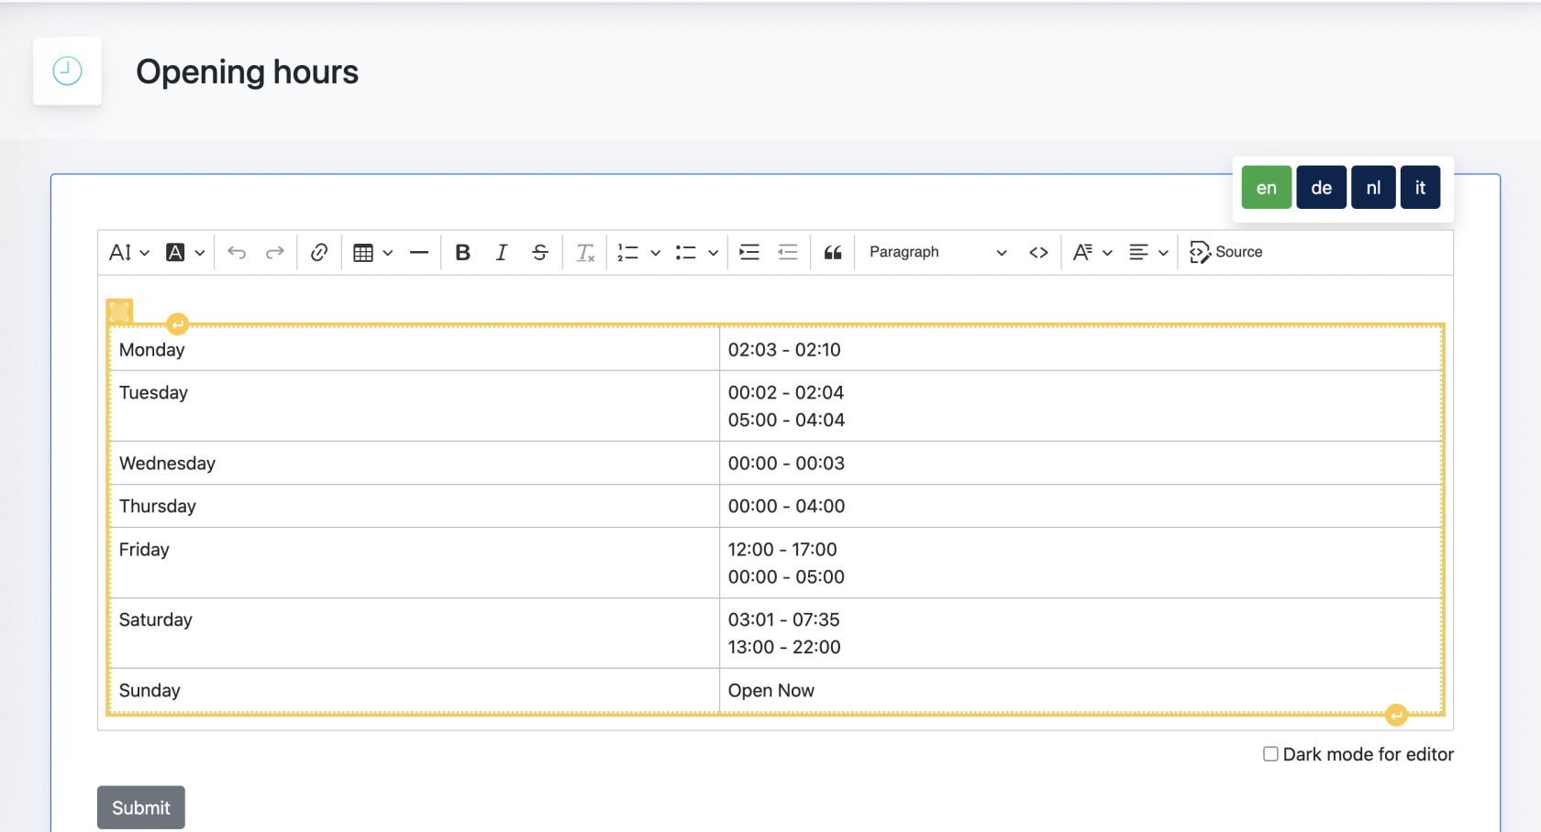Click the undo icon
This screenshot has height=832, width=1541.
click(237, 252)
